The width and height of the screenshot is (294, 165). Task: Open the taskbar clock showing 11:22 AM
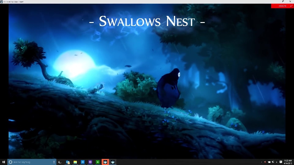click(x=288, y=162)
